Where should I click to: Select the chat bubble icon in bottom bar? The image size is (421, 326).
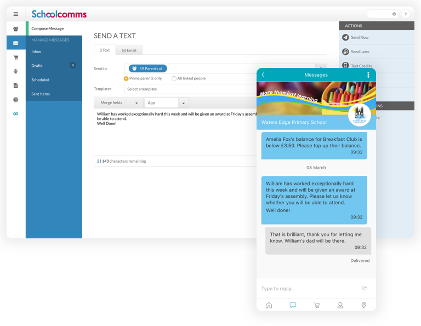pyautogui.click(x=293, y=305)
